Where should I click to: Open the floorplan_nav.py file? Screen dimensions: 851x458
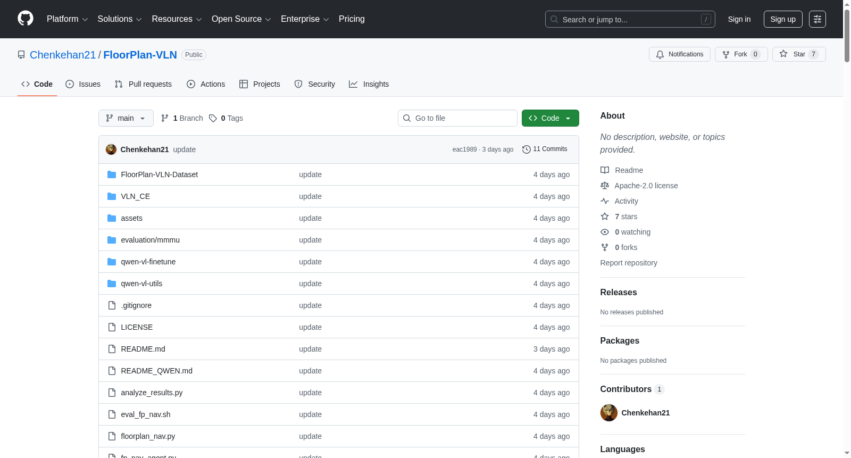[x=148, y=436]
